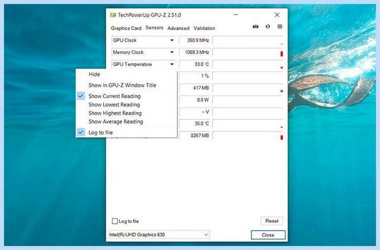Screen dimensions: 380x250
Task: Click the Memory Clock history graph
Action: pos(248,53)
